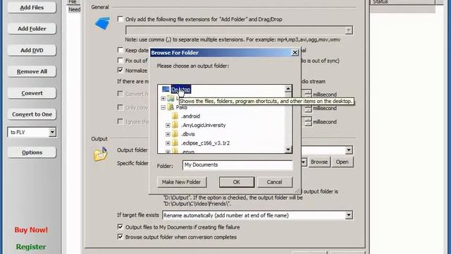Click the Desktop monitor icon in tree

(x=166, y=90)
